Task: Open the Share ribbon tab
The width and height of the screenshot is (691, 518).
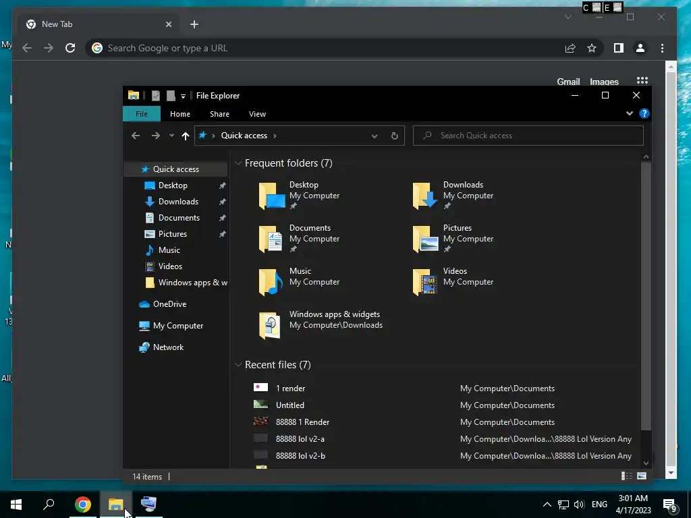Action: click(219, 114)
